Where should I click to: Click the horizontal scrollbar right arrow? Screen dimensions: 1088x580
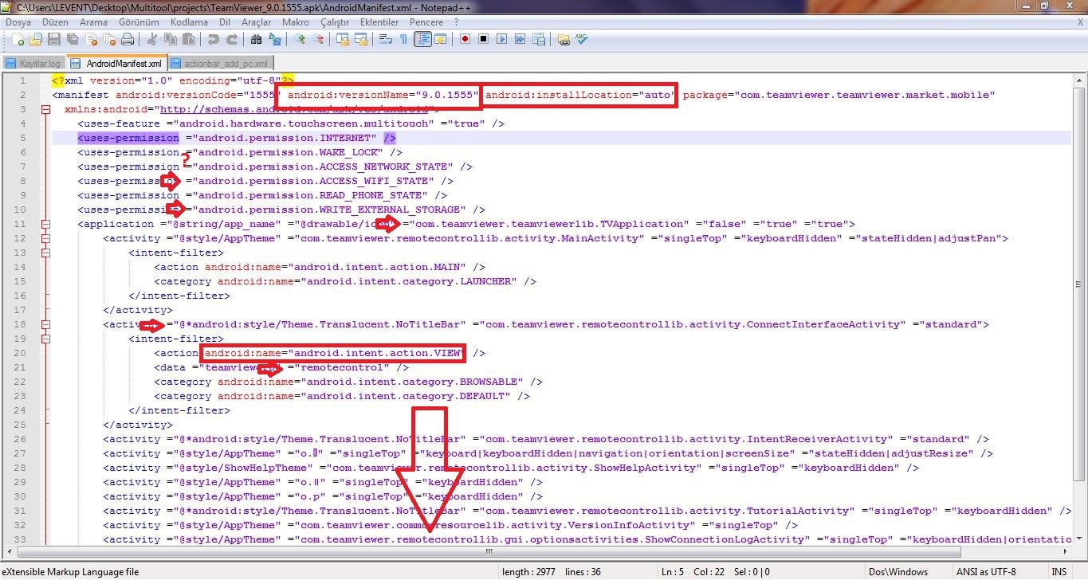[x=1066, y=551]
